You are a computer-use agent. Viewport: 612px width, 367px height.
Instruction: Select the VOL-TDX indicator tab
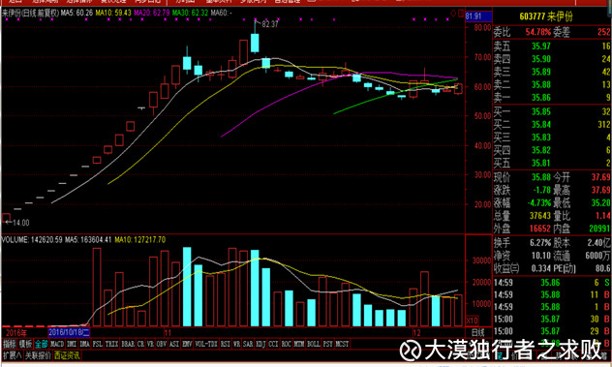click(x=207, y=345)
